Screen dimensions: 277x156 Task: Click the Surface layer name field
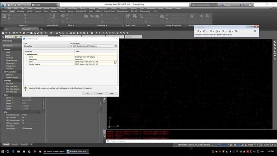92,46
